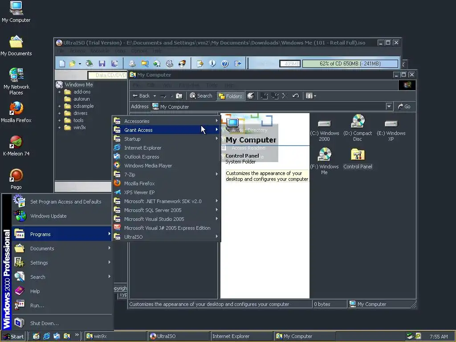Click Windows Update in the Start menu
Viewport: 456px width, 342px height.
point(62,216)
